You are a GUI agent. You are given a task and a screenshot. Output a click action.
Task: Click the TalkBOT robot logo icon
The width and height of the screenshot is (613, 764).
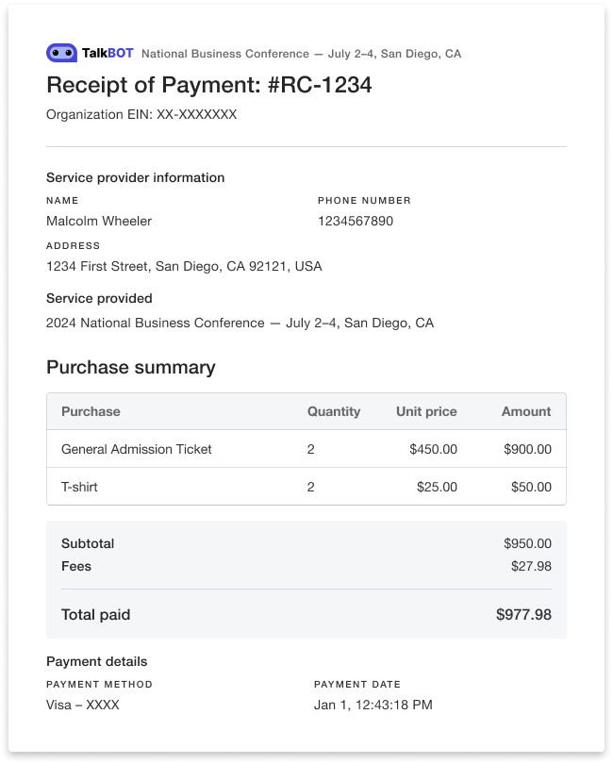[61, 54]
